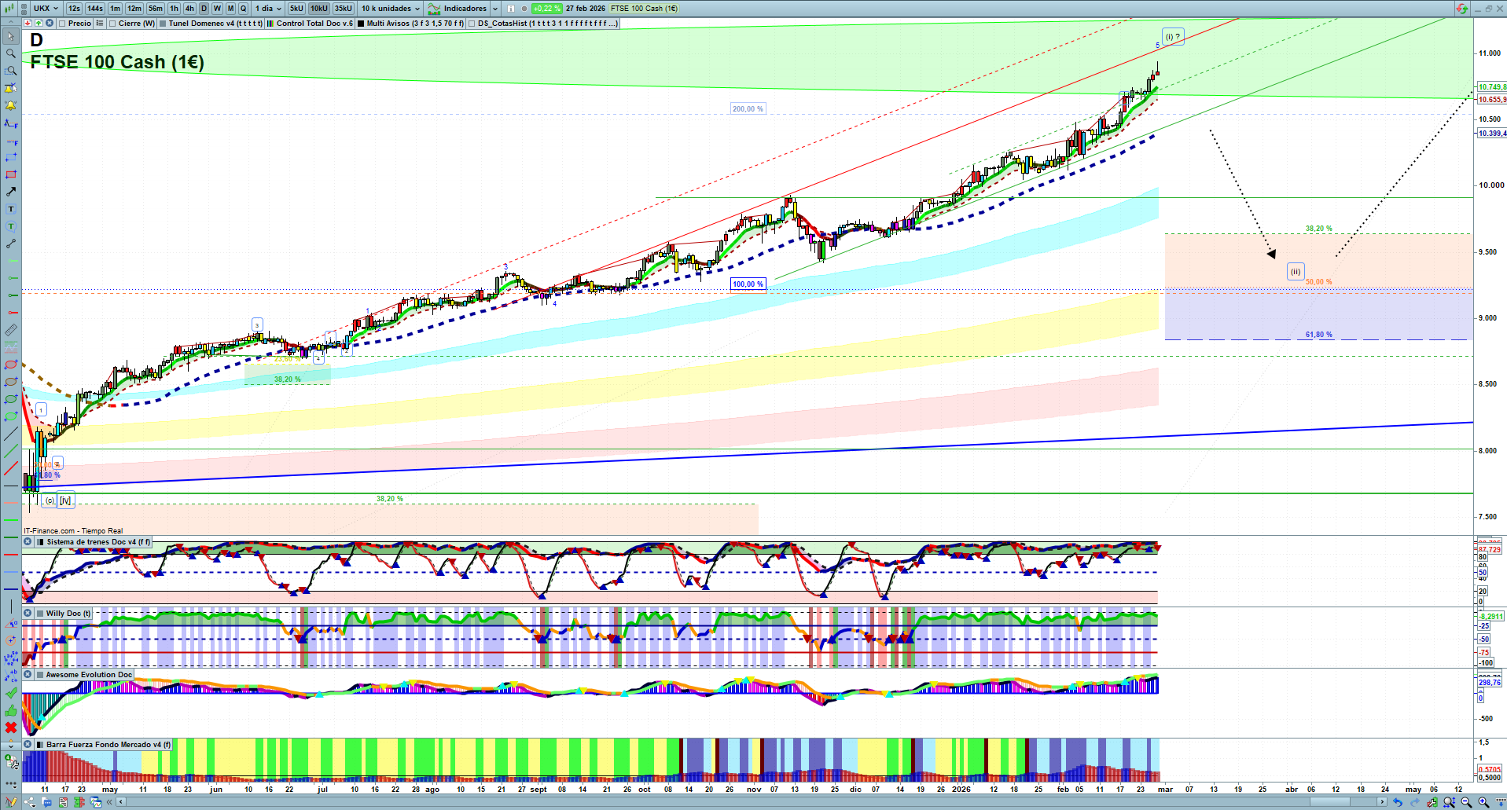
Task: Select the 35kU units button
Action: click(344, 9)
